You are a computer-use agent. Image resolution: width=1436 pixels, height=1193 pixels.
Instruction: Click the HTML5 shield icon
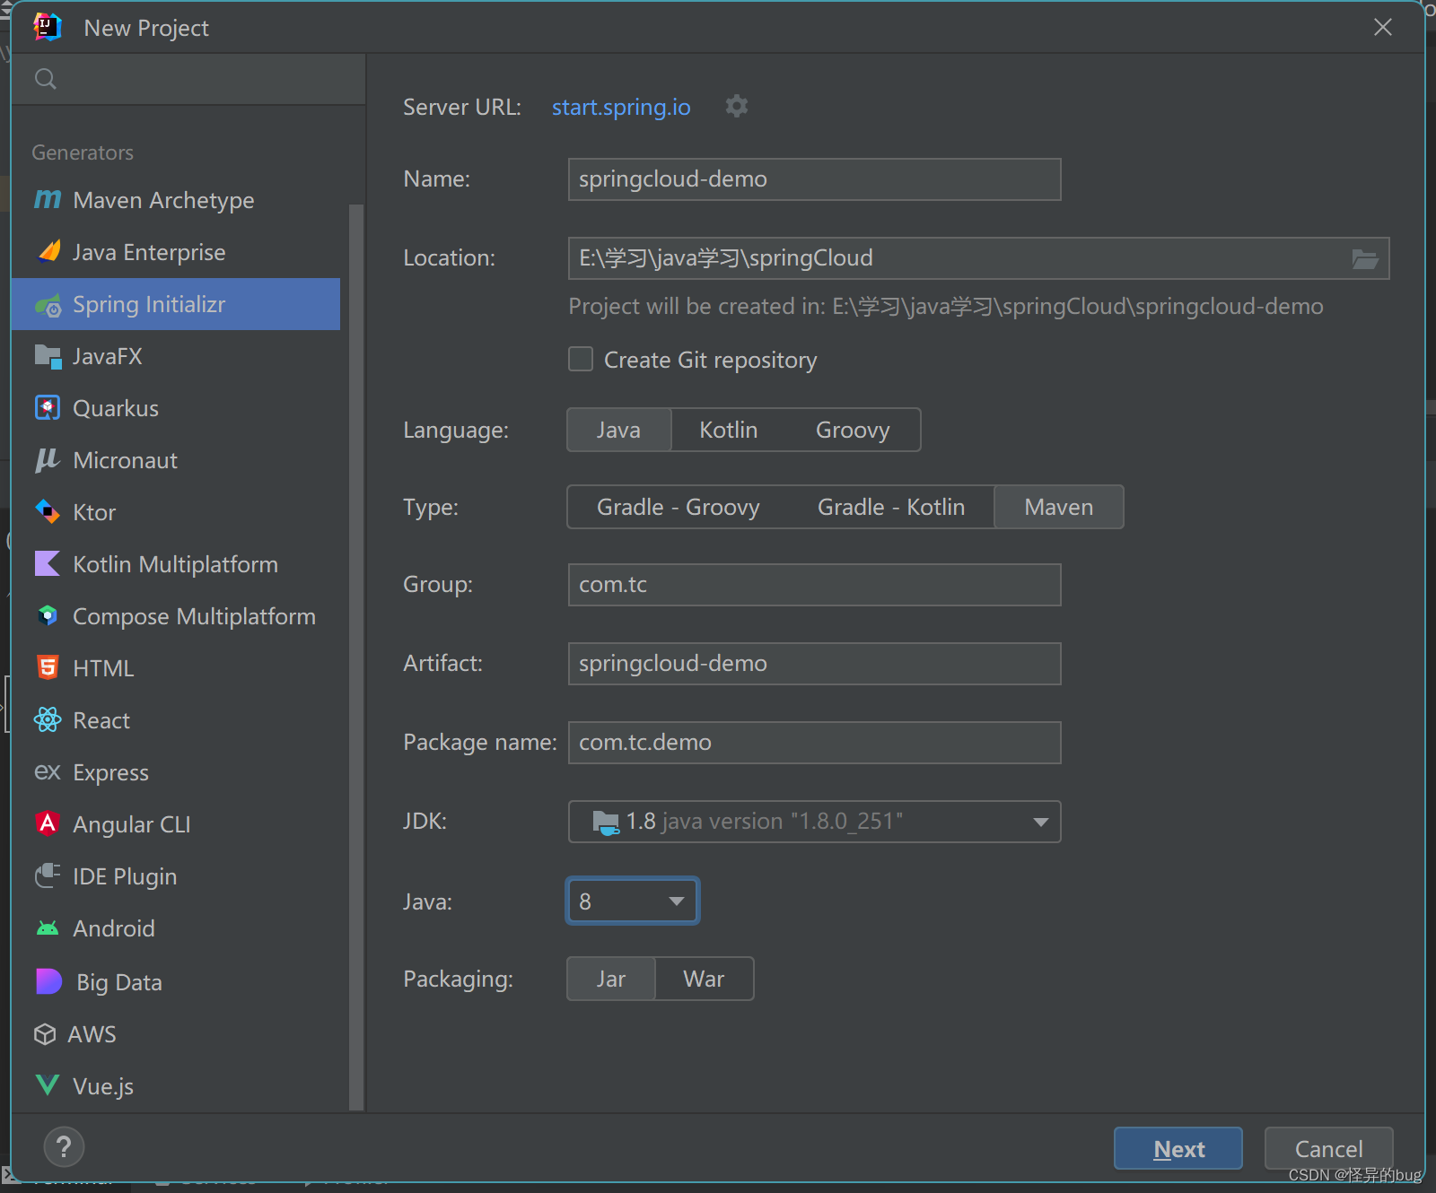(48, 668)
